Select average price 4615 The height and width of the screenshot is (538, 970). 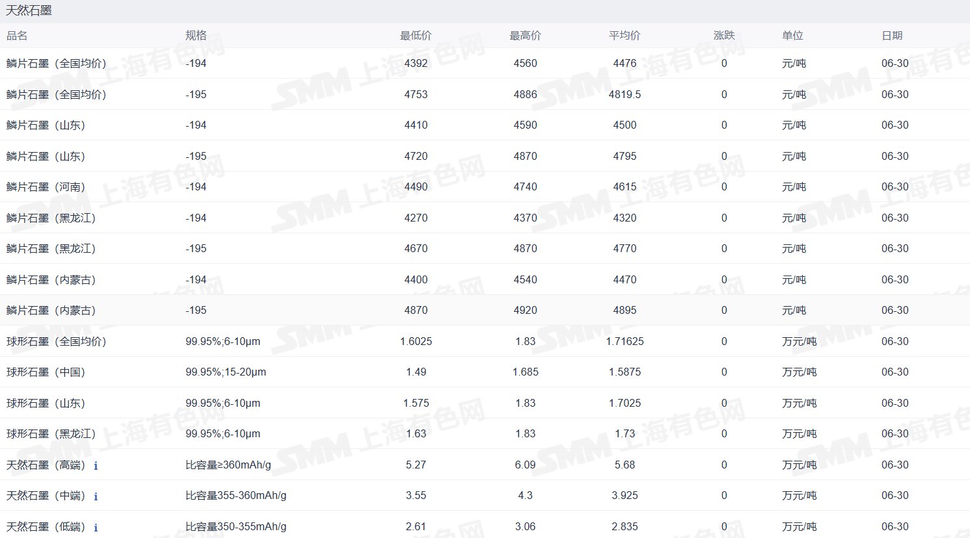pyautogui.click(x=625, y=186)
